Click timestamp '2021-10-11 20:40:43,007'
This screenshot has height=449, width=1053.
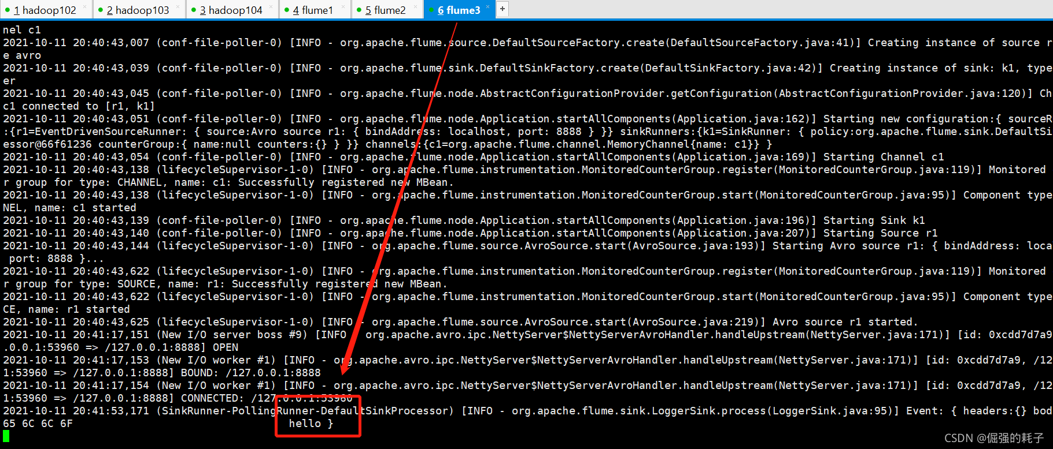pyautogui.click(x=76, y=43)
